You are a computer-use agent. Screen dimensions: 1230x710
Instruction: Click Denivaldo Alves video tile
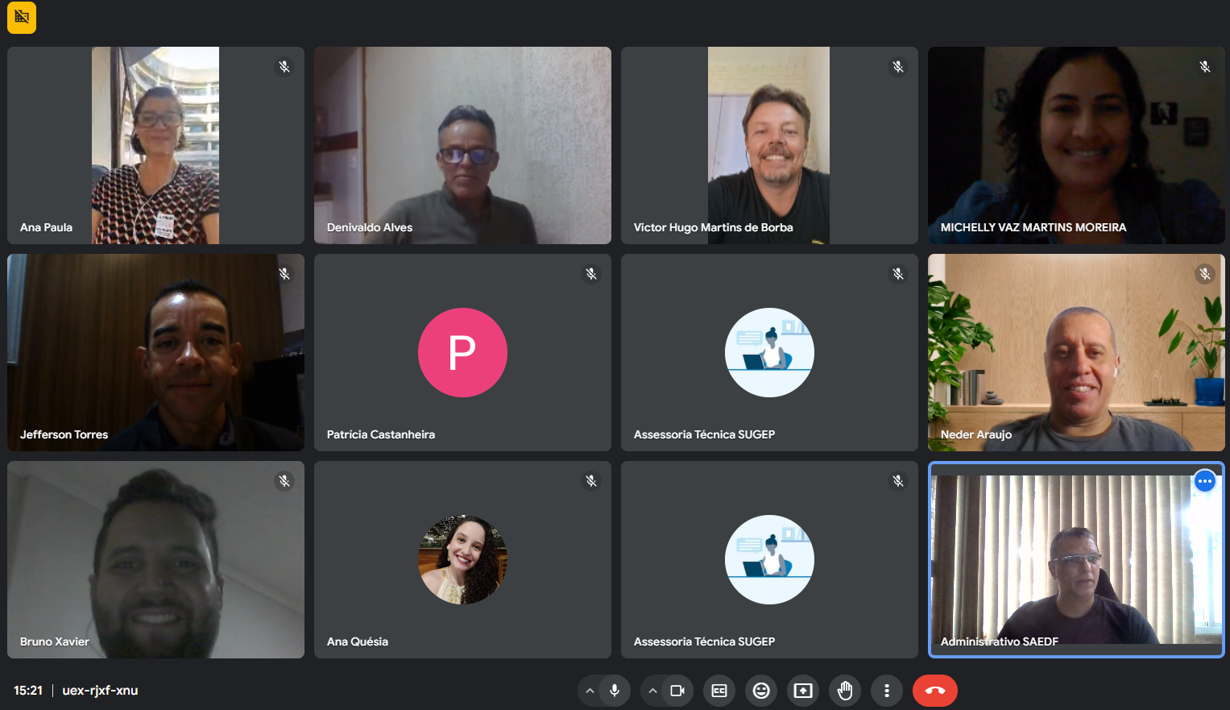[462, 145]
